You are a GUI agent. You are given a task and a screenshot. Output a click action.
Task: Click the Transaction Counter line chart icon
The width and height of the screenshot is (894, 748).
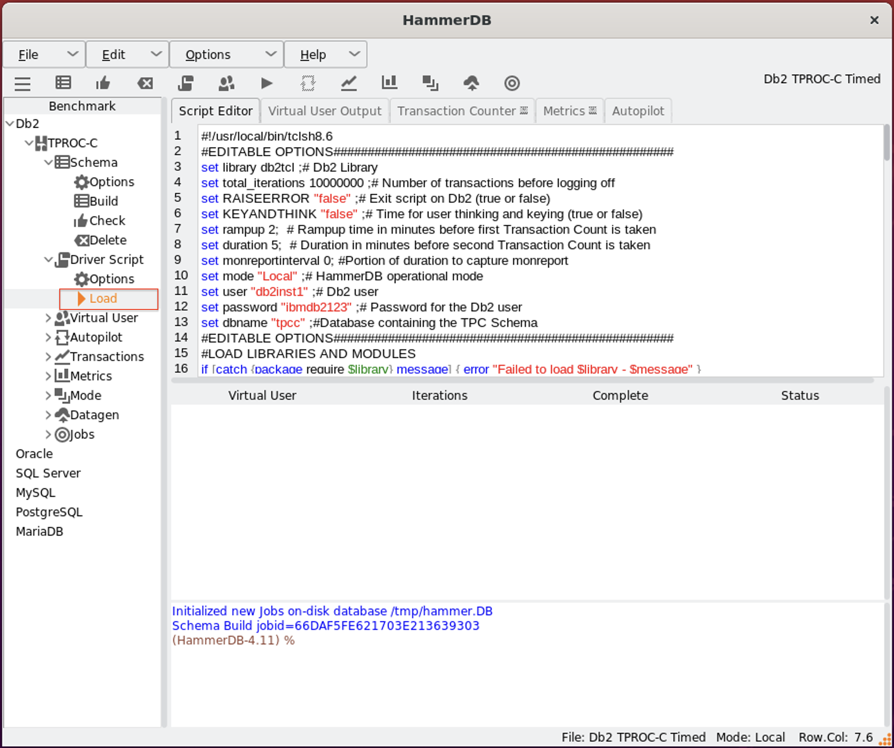click(x=348, y=83)
